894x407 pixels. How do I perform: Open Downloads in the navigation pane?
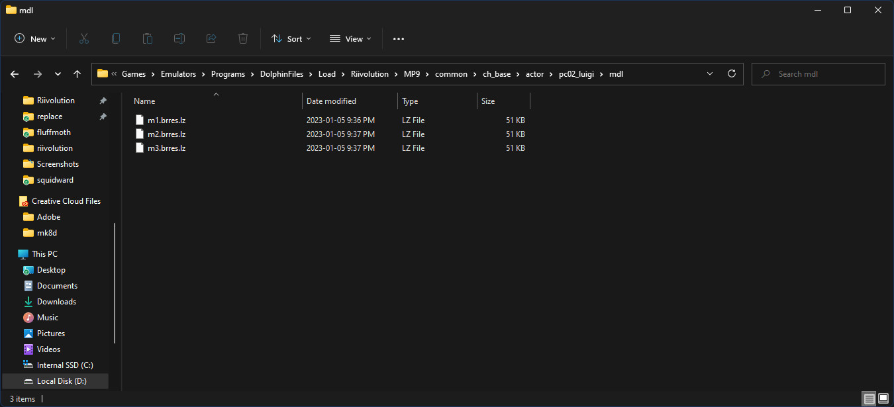(56, 302)
